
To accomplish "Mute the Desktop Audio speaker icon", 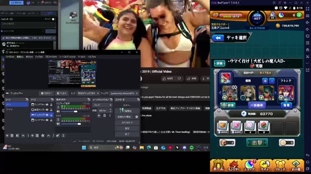I will tap(58, 112).
